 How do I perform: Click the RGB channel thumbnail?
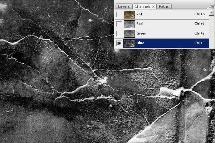(129, 15)
